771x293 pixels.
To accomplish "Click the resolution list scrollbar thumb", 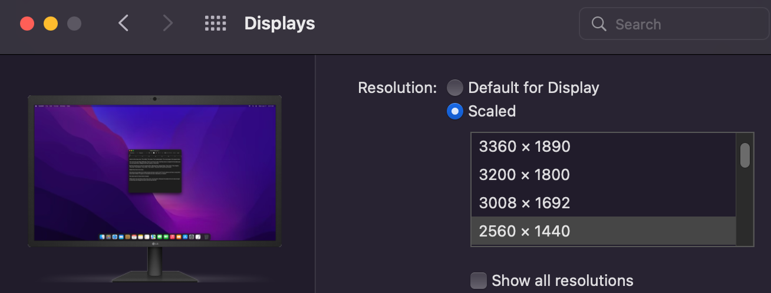I will 745,155.
